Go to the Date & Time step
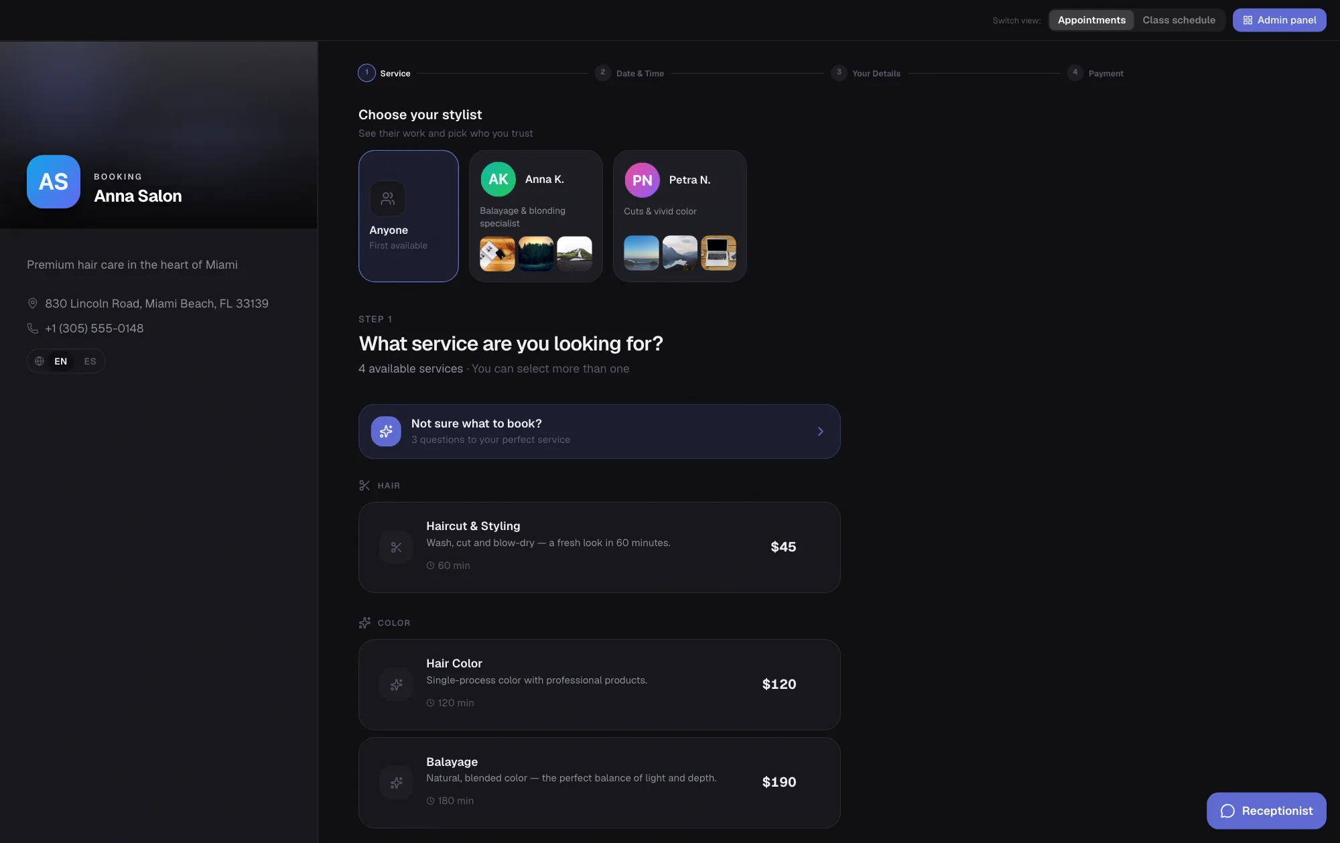The image size is (1340, 843). click(630, 73)
